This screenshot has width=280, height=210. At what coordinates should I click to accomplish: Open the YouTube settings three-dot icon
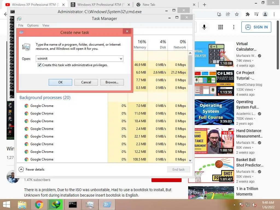coord(234,27)
